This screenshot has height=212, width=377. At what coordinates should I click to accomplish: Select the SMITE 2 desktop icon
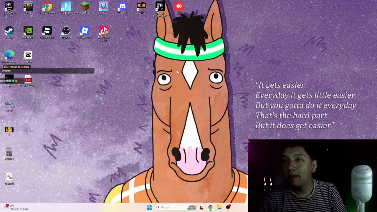tap(141, 8)
